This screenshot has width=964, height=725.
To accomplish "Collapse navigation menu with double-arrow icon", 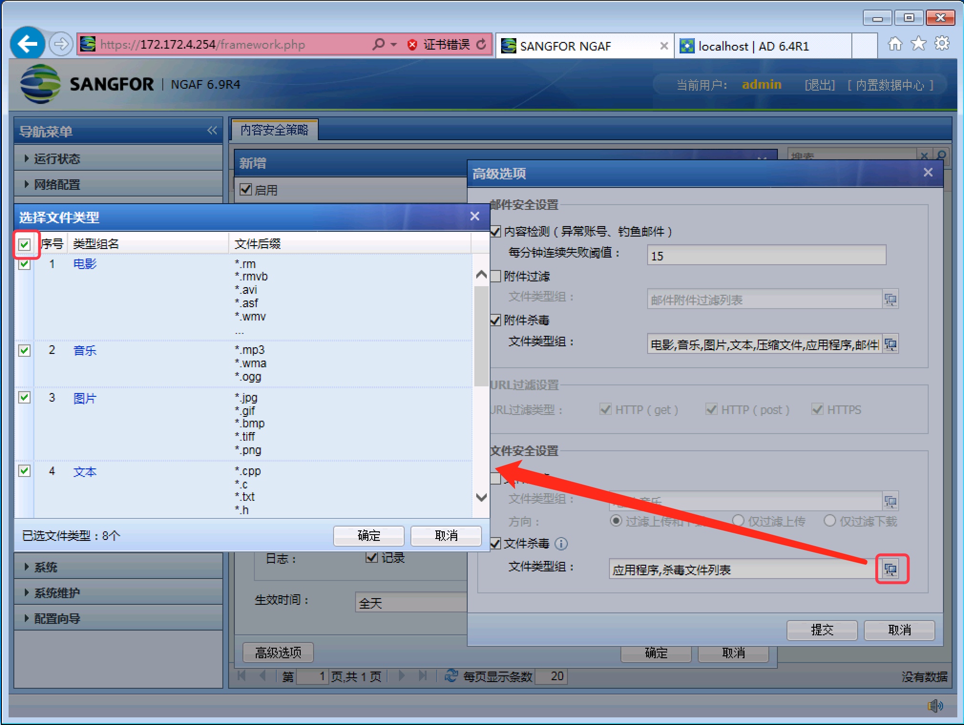I will [x=212, y=131].
